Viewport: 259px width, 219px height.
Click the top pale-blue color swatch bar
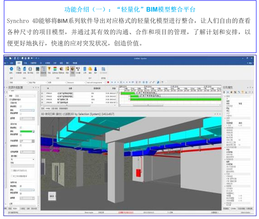[x=26, y=110]
